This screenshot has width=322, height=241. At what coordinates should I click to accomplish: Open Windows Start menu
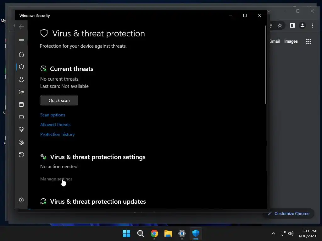click(x=126, y=233)
